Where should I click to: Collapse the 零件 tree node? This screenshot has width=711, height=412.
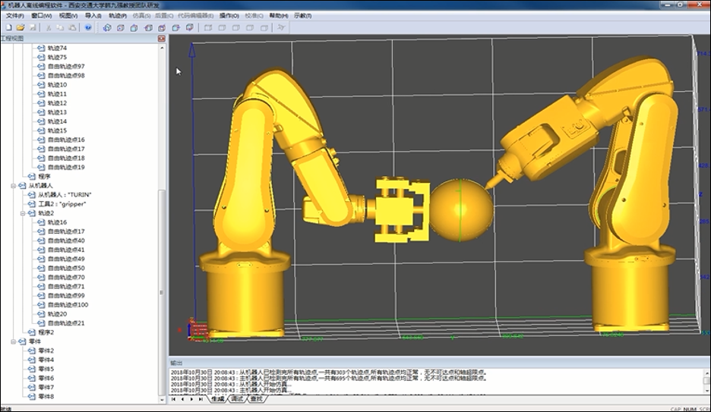13,341
